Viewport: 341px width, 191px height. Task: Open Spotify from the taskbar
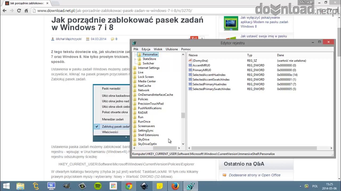98,186
